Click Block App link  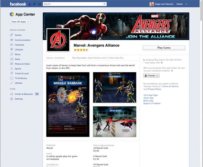click(148, 101)
